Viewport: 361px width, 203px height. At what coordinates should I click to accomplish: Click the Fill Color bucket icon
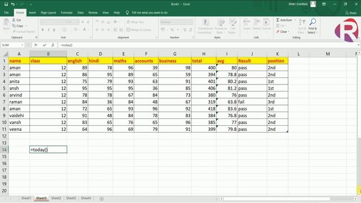pyautogui.click(x=75, y=30)
